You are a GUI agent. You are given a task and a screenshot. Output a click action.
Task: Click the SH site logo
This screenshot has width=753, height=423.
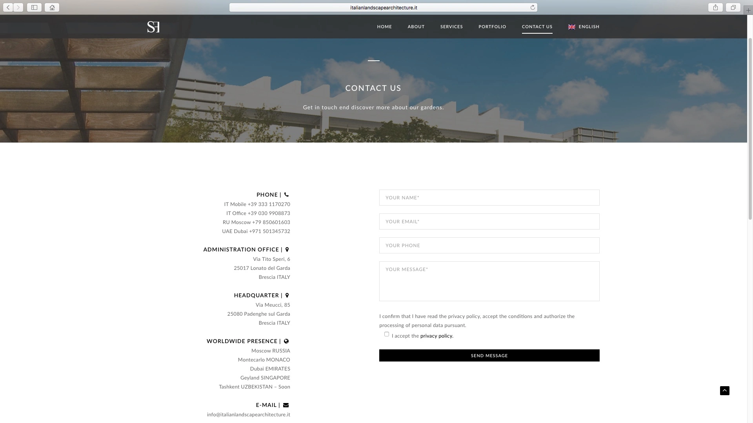[153, 27]
